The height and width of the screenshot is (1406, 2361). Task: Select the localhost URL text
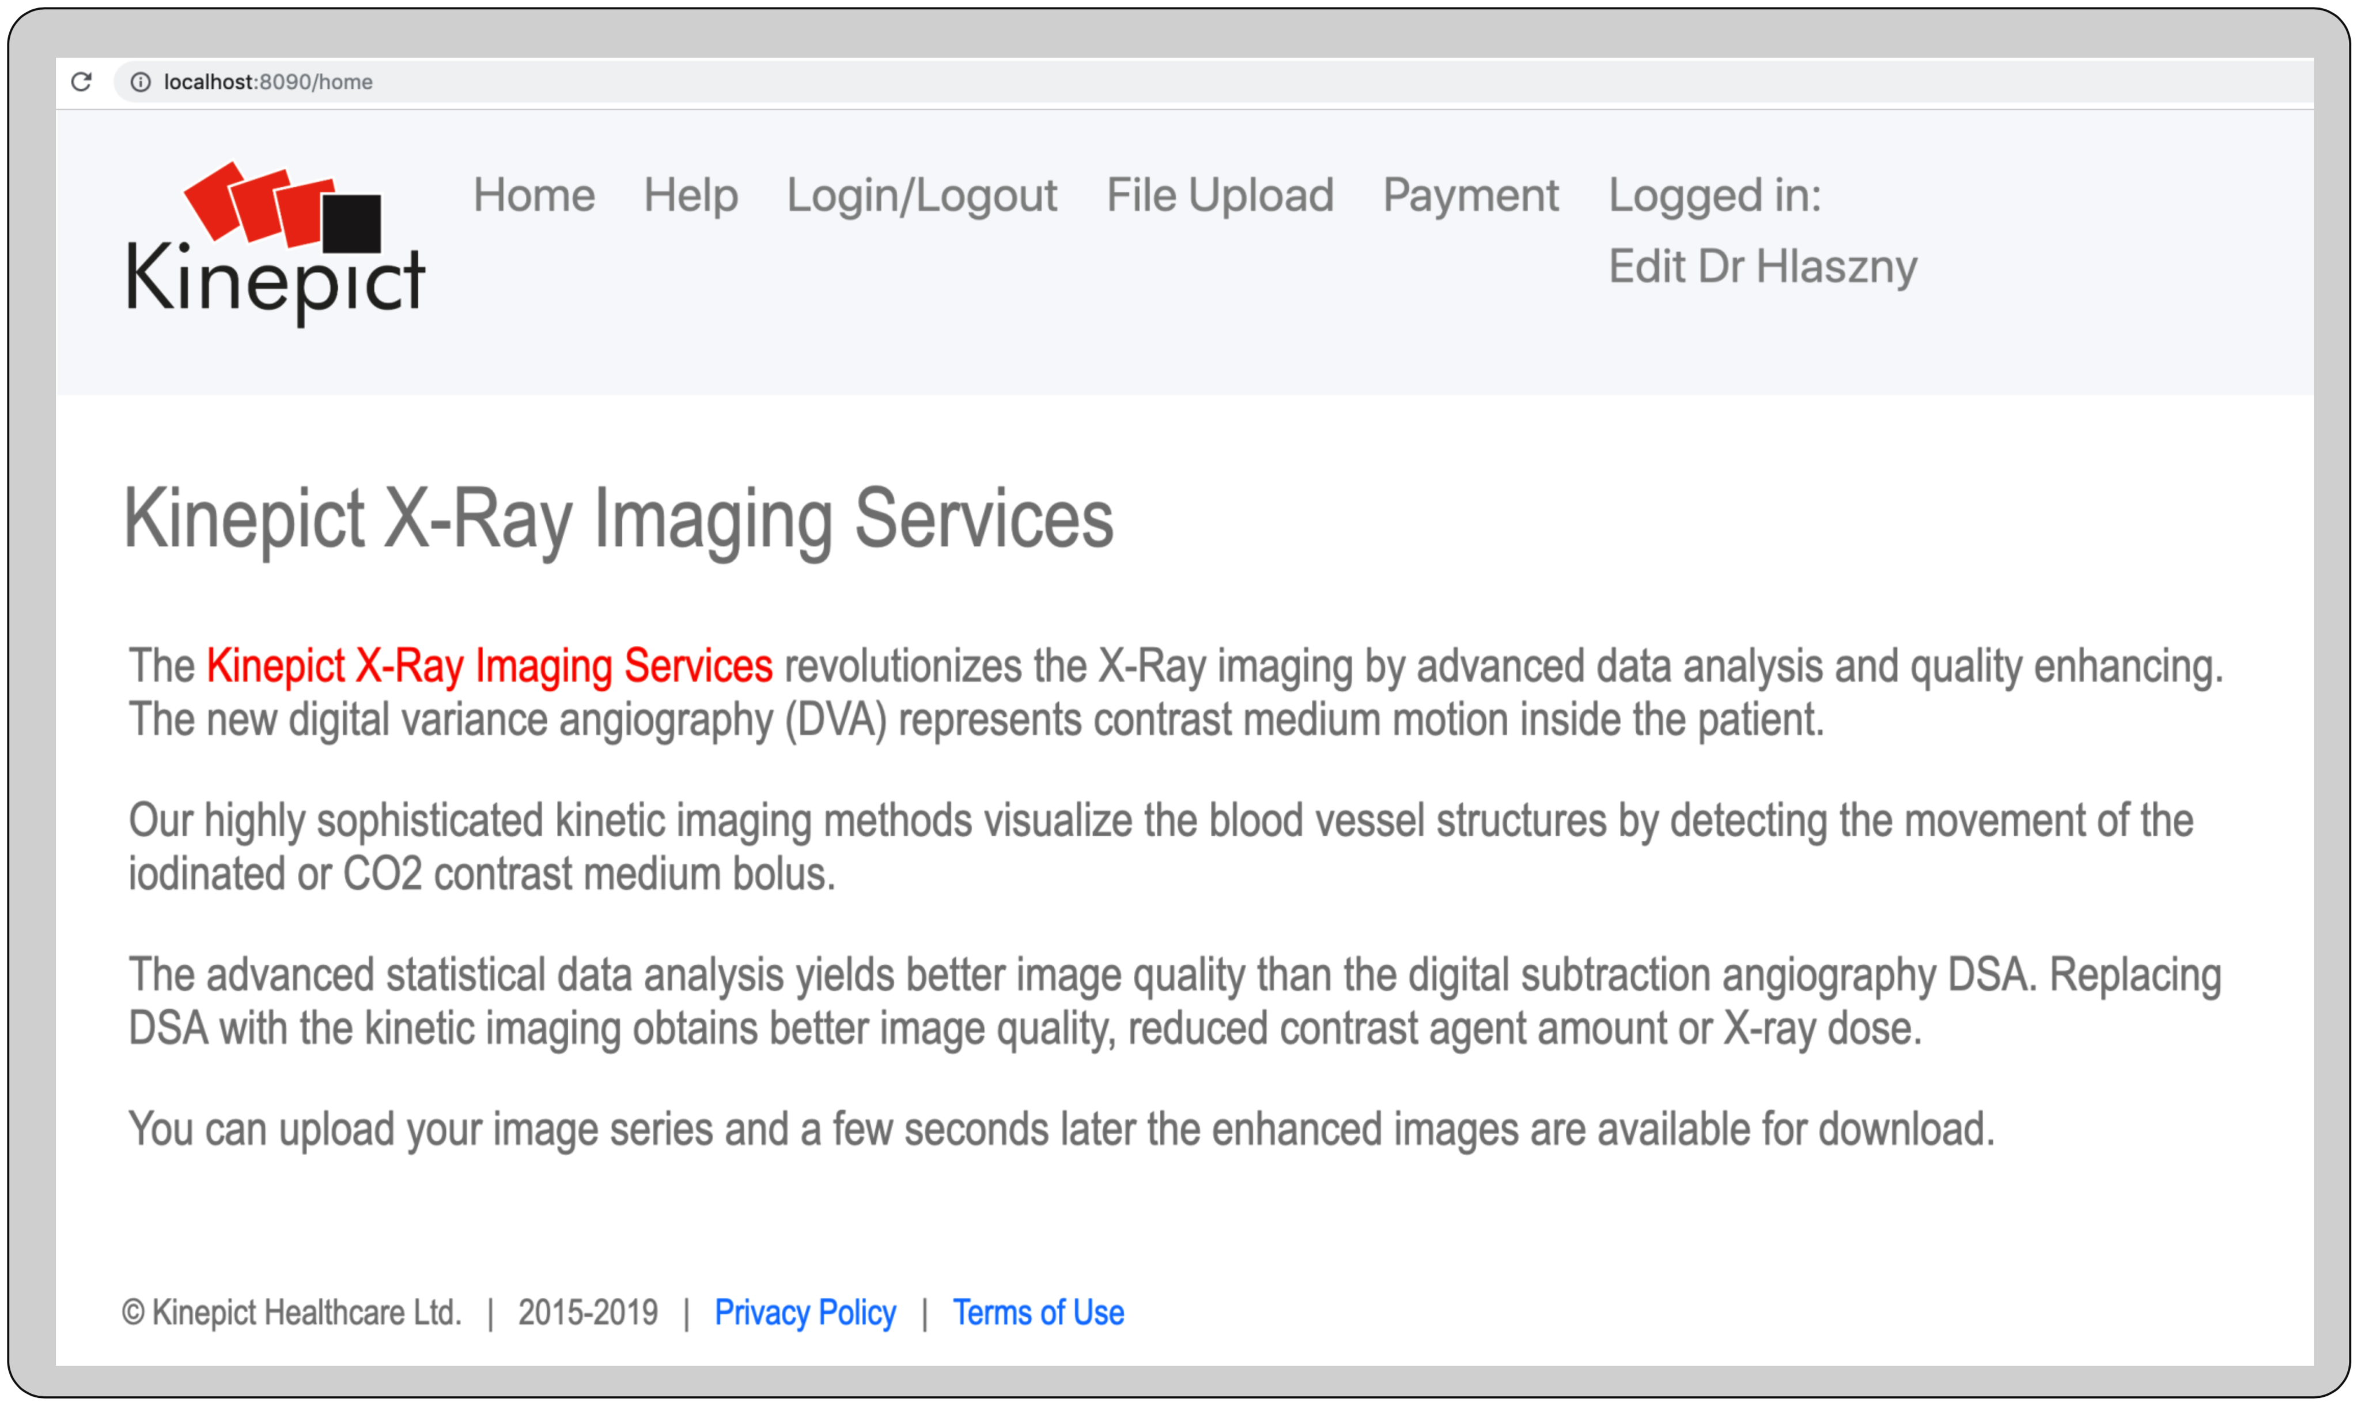267,82
